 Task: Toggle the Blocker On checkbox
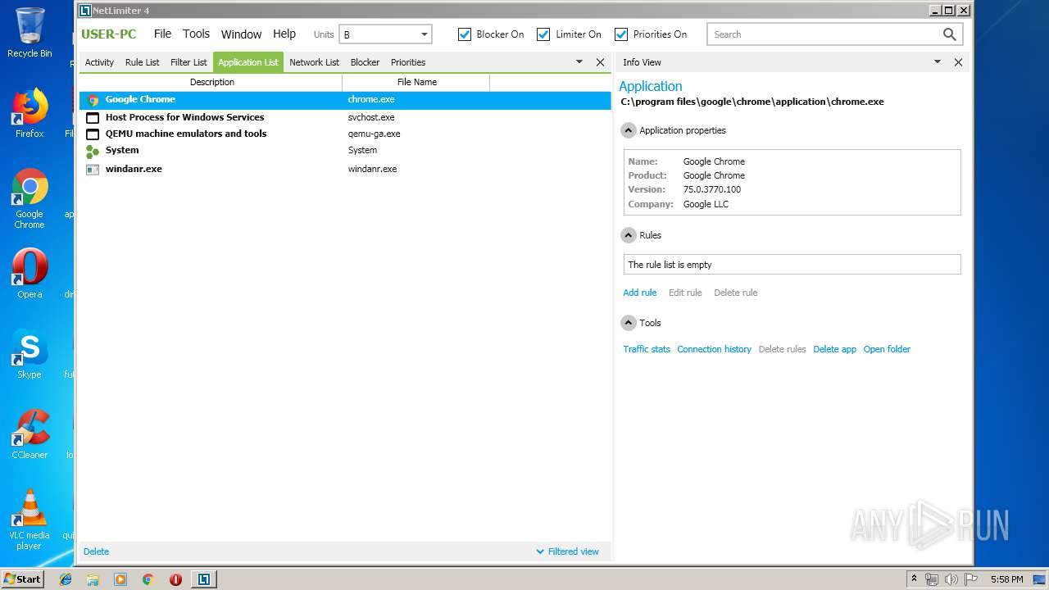pyautogui.click(x=465, y=34)
